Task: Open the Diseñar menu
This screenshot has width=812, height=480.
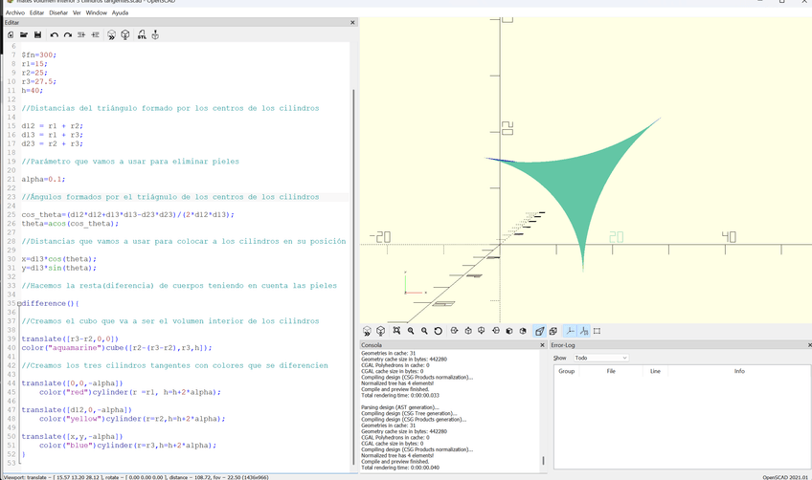Action: [58, 13]
